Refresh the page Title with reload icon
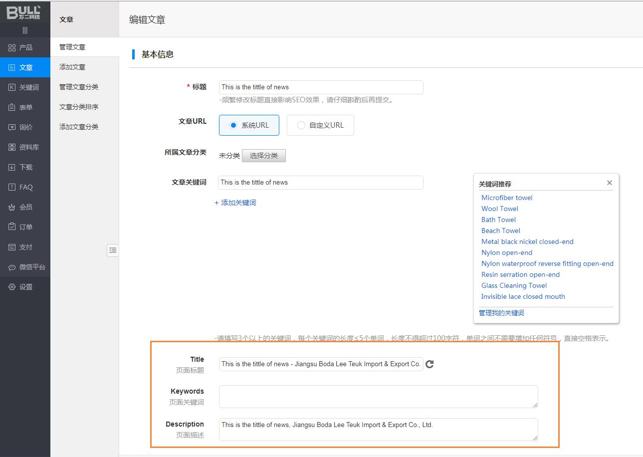This screenshot has height=457, width=643. [x=429, y=364]
